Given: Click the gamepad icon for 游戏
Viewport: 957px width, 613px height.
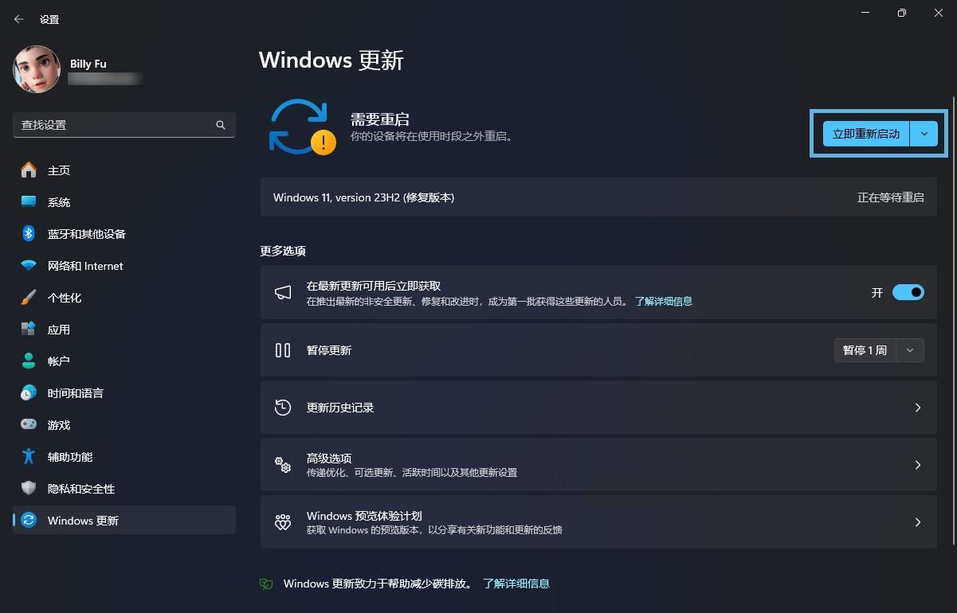Looking at the screenshot, I should pos(29,424).
